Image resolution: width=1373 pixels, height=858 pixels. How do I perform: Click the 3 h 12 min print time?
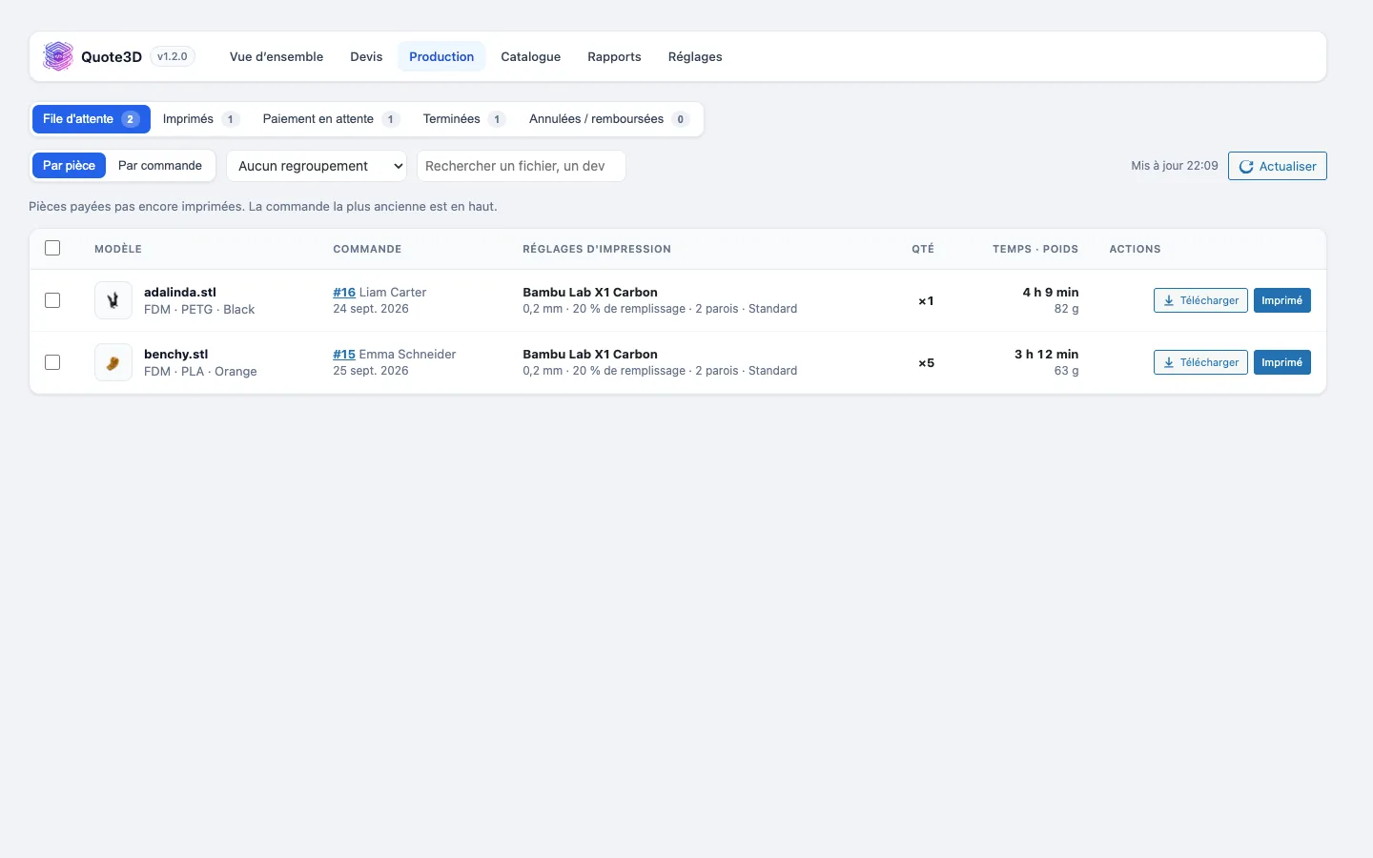[1047, 355]
